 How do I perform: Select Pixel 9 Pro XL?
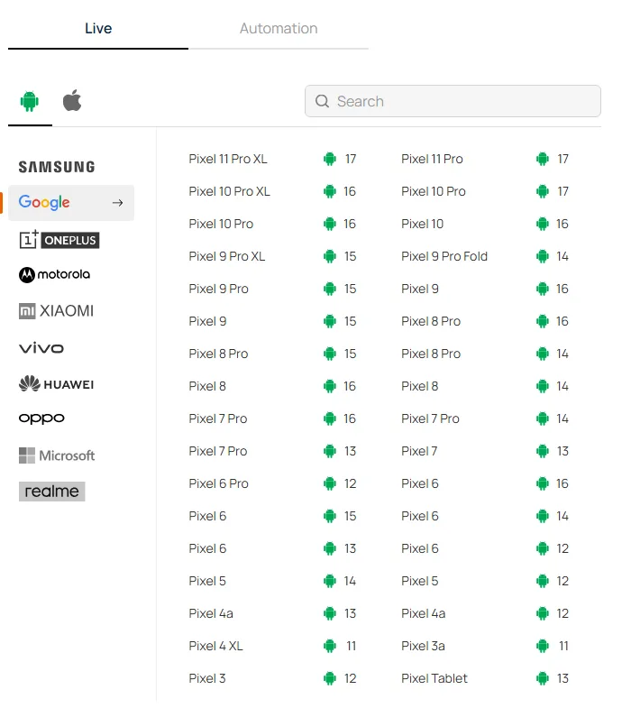tap(226, 256)
